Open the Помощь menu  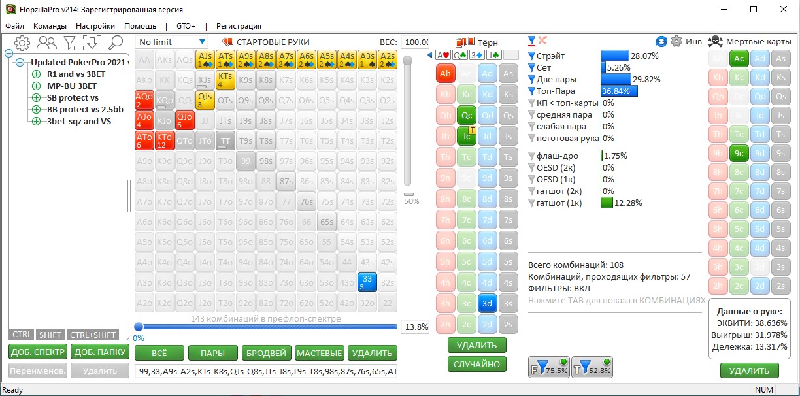[141, 26]
